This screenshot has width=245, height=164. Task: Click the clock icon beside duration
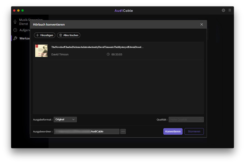click(108, 54)
